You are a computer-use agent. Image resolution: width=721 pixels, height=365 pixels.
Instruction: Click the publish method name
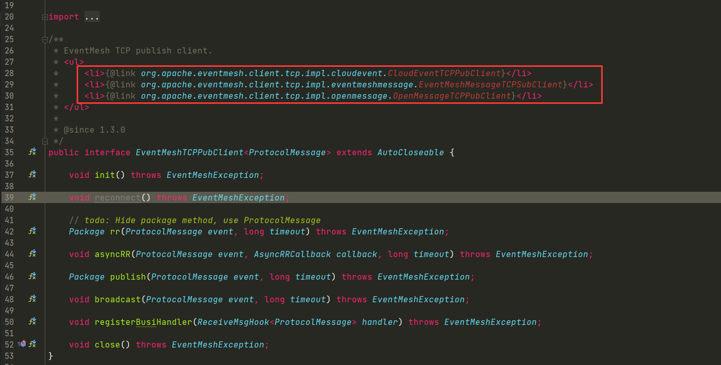click(x=128, y=277)
